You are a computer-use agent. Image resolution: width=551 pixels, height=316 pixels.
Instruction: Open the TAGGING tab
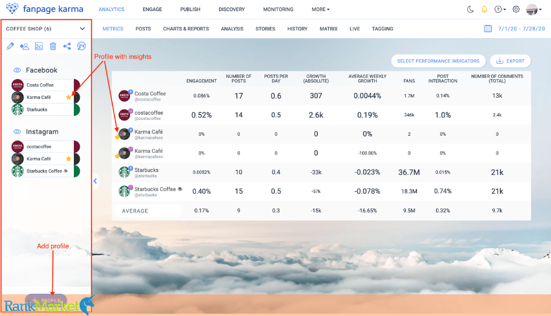(382, 29)
